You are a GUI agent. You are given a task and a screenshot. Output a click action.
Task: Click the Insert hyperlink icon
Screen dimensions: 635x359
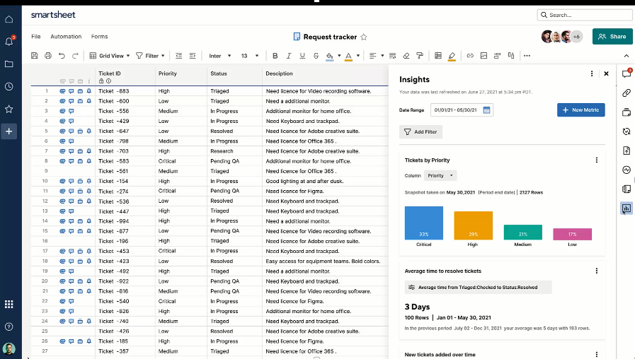[470, 56]
